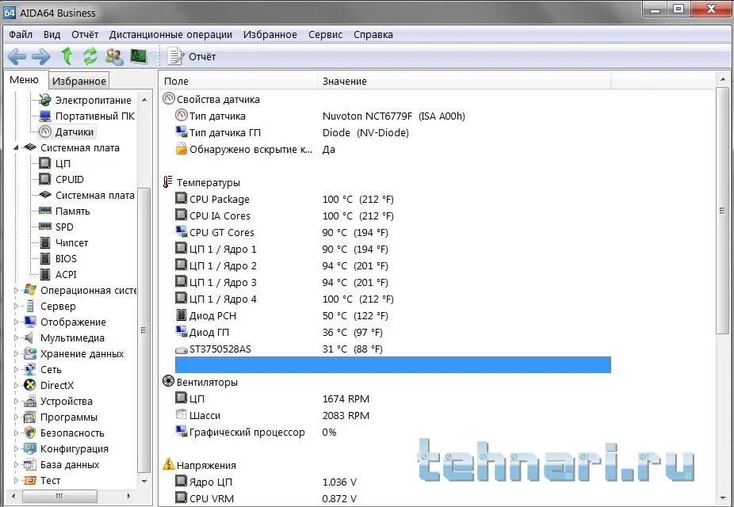
Task: Expand the DirectX tree node
Action: [16, 385]
